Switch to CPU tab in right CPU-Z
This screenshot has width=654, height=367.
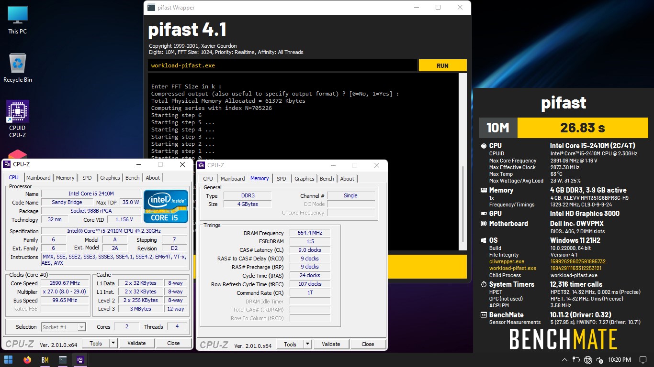pos(208,179)
